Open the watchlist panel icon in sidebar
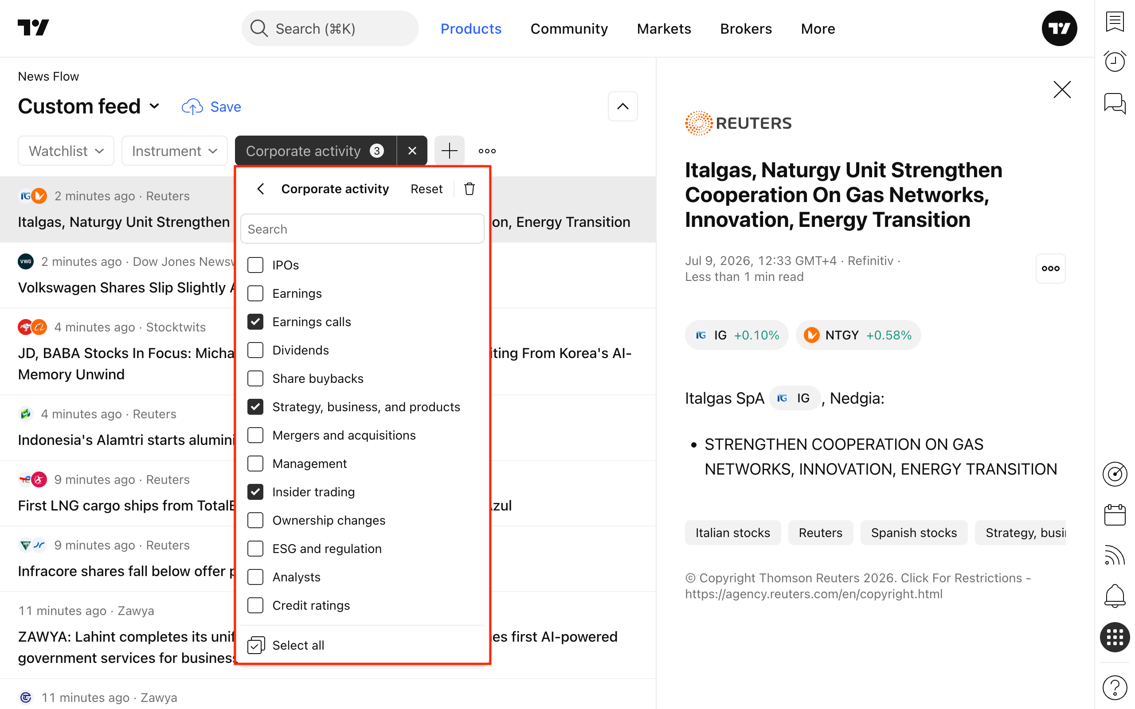This screenshot has width=1135, height=709. [x=1114, y=22]
